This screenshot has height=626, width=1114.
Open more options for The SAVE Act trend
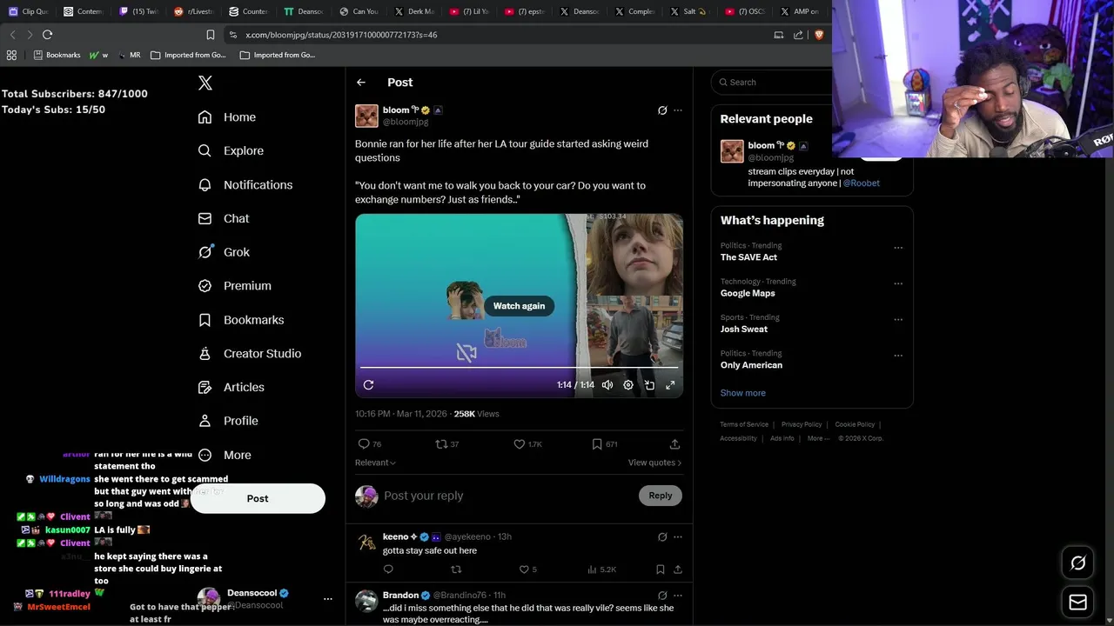898,248
